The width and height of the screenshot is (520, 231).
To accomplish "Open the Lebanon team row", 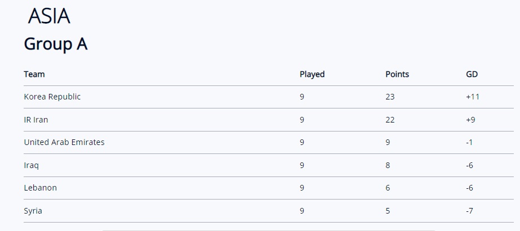I will pyautogui.click(x=269, y=188).
